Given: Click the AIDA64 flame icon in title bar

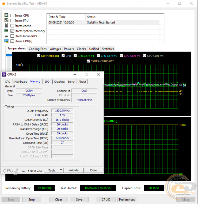Looking at the screenshot, I should pyautogui.click(x=4, y=3).
